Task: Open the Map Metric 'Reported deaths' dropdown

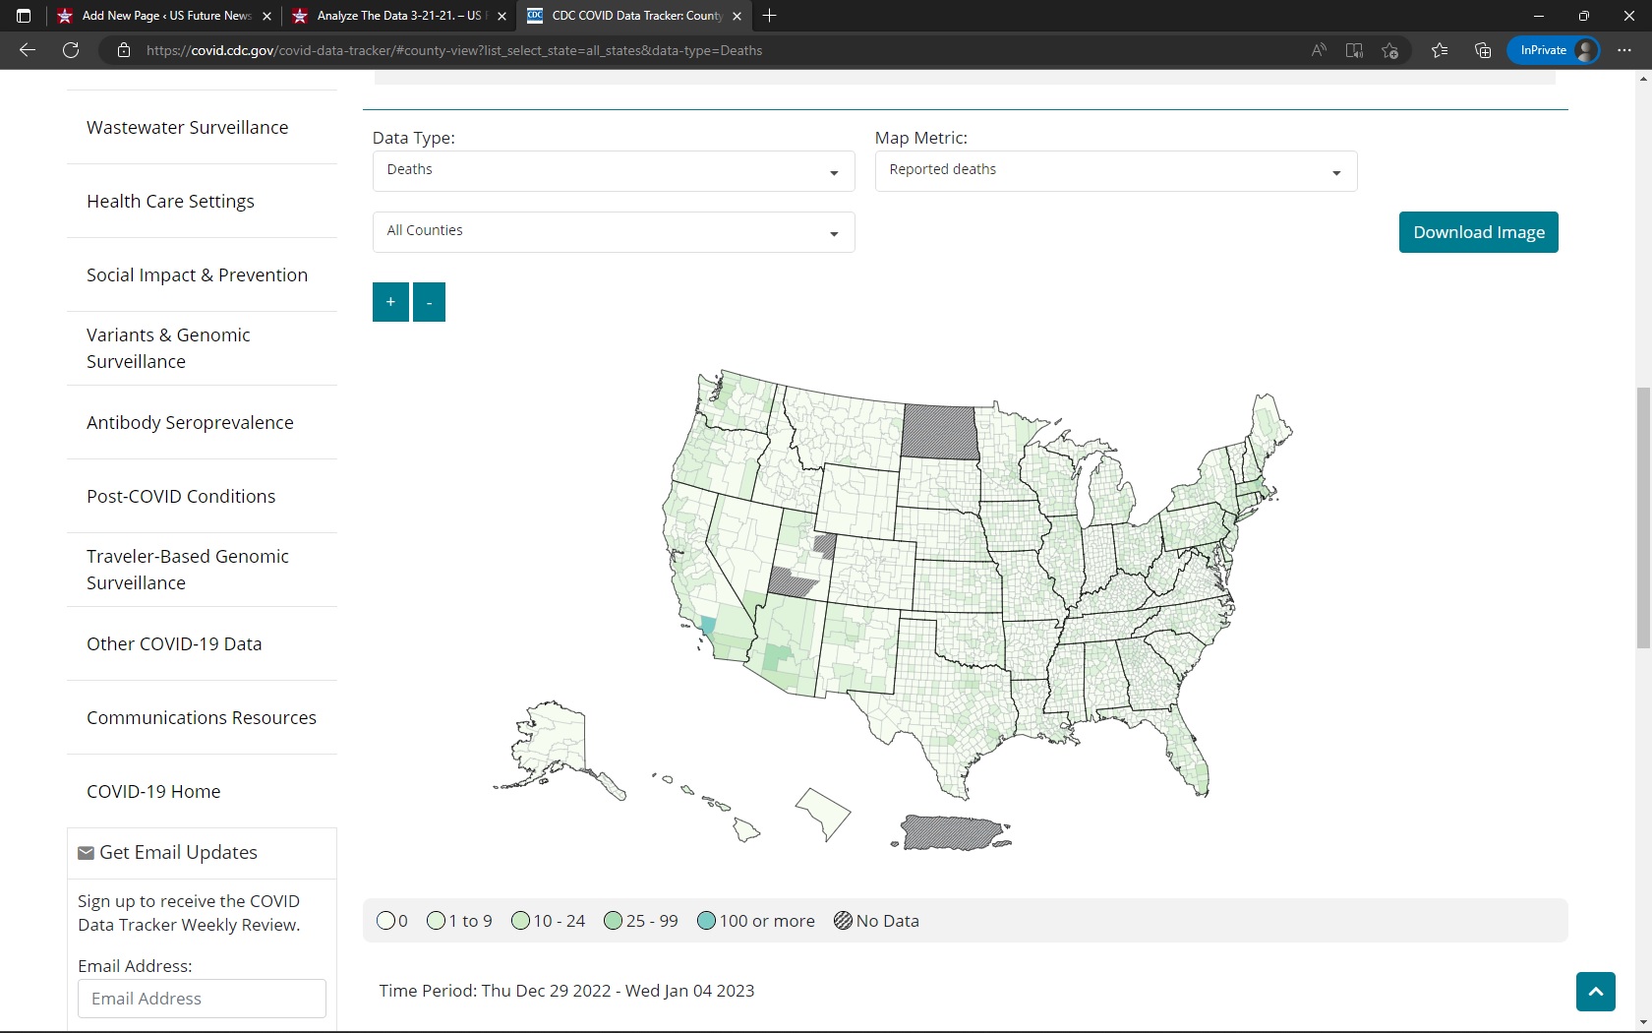Action: 1115,171
